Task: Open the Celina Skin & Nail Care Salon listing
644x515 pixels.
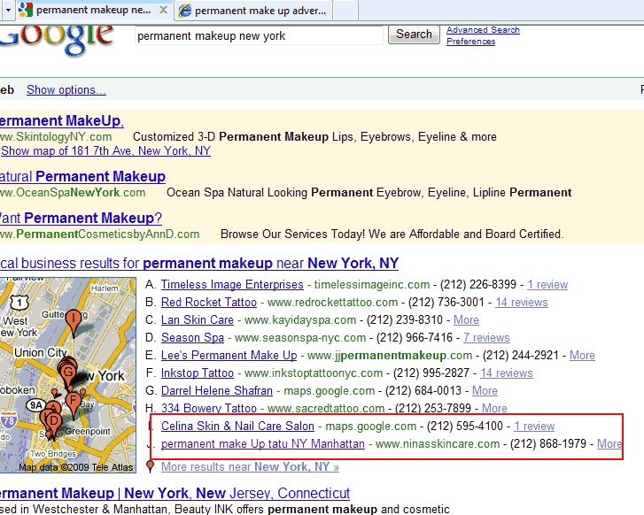Action: (x=237, y=426)
